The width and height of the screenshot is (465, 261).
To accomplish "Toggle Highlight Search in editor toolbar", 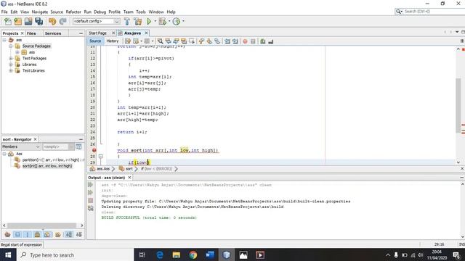I will [x=184, y=41].
